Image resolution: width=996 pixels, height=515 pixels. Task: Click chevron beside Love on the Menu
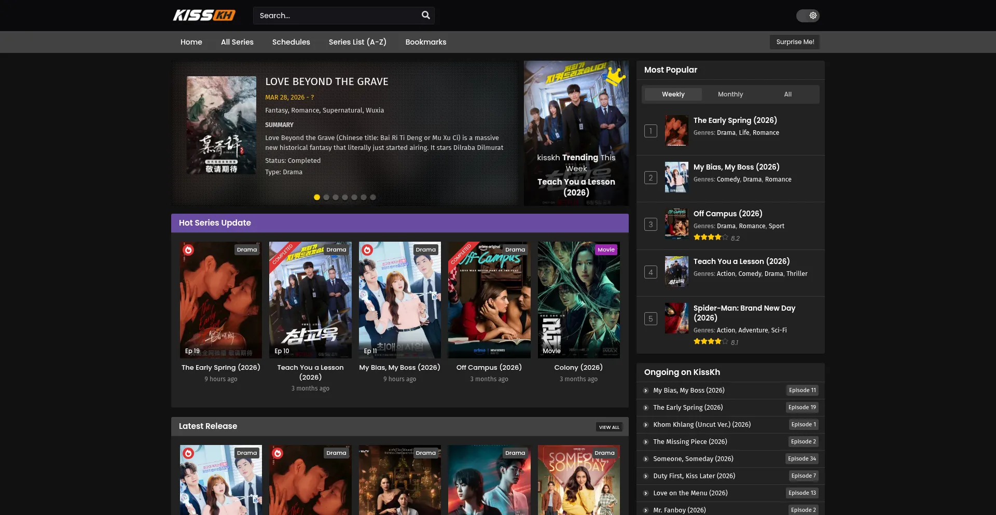tap(646, 493)
